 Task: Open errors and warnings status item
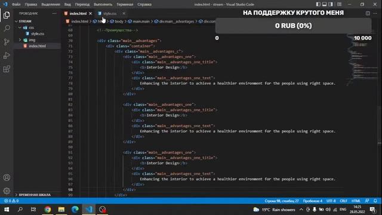tap(11, 201)
